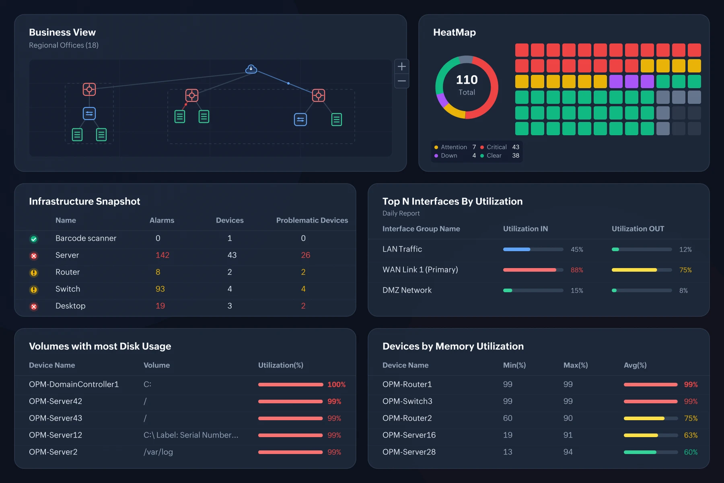Viewport: 724px width, 483px height.
Task: Sort by Utilization(%) column header
Action: coord(281,365)
